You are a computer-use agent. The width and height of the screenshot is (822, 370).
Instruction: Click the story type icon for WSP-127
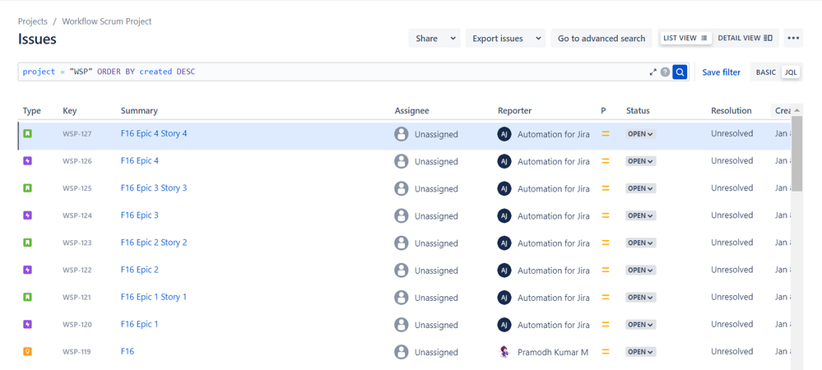(x=28, y=134)
